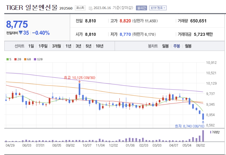Click the 01/06 date axis label
The image size is (226, 155).
(130, 145)
